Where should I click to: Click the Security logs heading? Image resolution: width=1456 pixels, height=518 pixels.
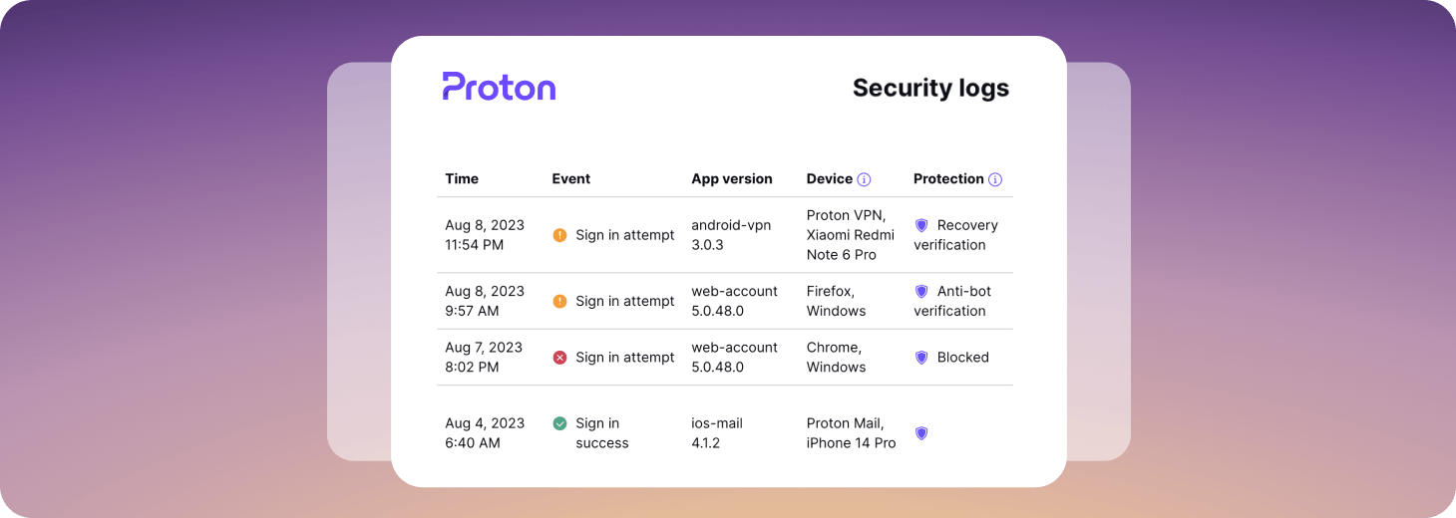pyautogui.click(x=930, y=88)
